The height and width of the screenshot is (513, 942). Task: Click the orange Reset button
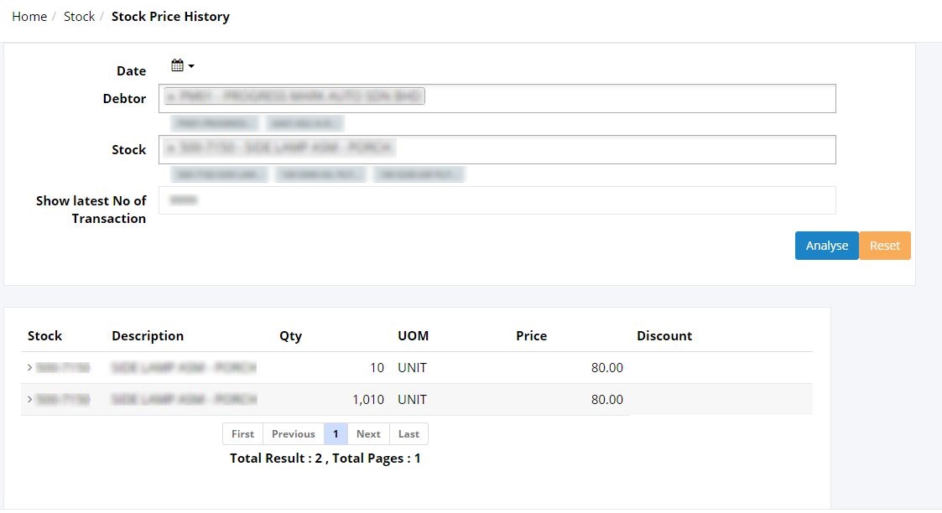click(885, 246)
